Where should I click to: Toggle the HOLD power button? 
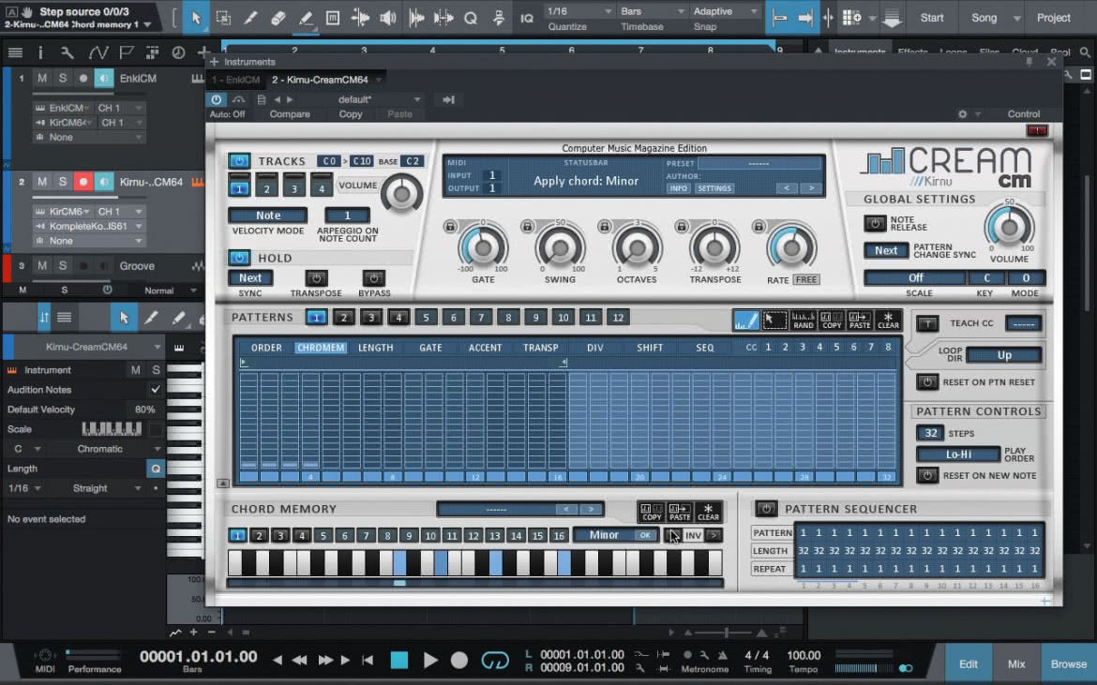239,258
